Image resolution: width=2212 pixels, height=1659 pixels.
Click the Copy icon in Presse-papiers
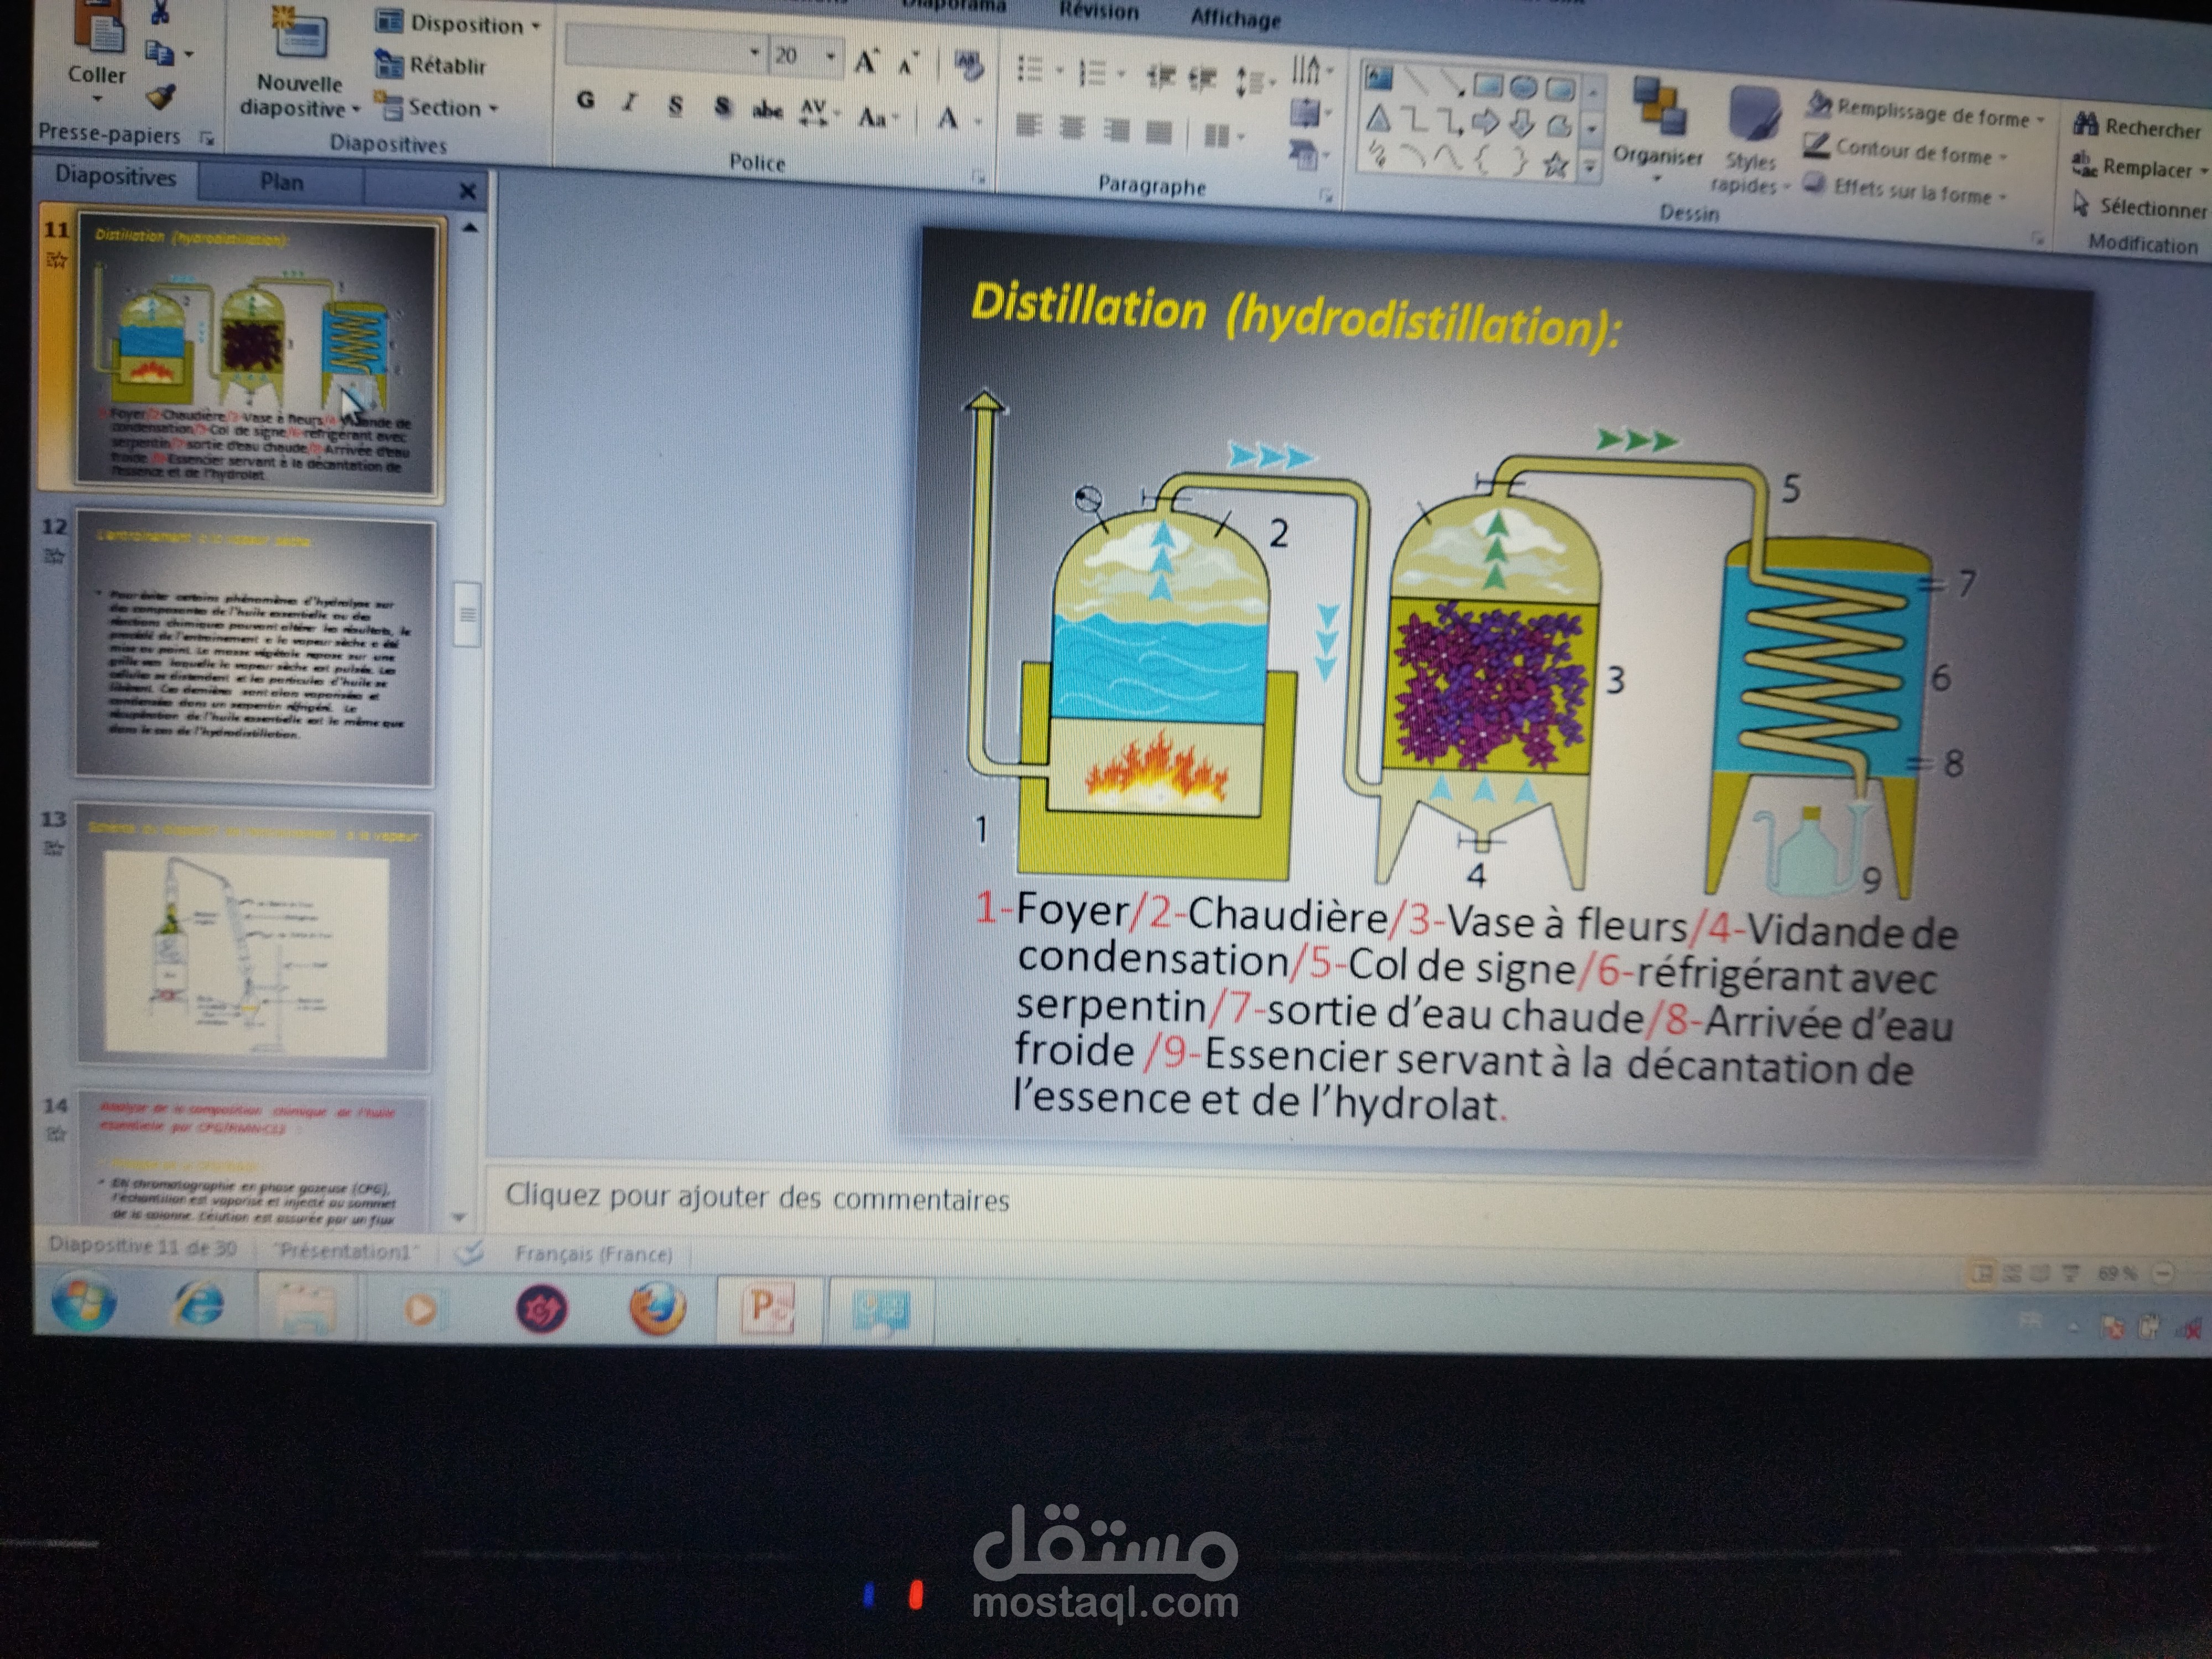[x=160, y=52]
